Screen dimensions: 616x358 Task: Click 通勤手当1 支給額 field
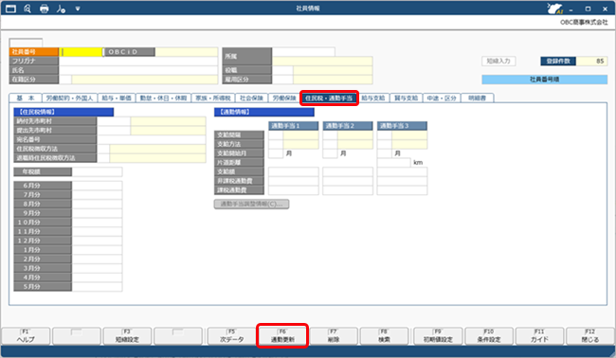click(294, 171)
